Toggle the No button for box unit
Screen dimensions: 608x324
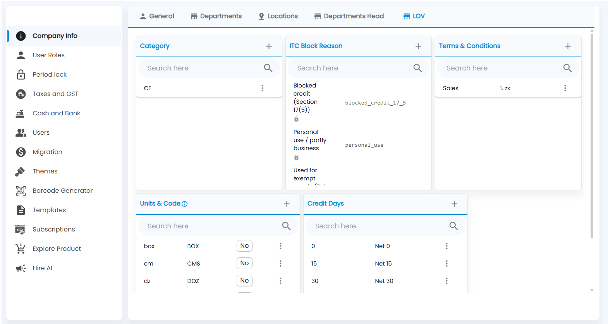click(x=244, y=246)
